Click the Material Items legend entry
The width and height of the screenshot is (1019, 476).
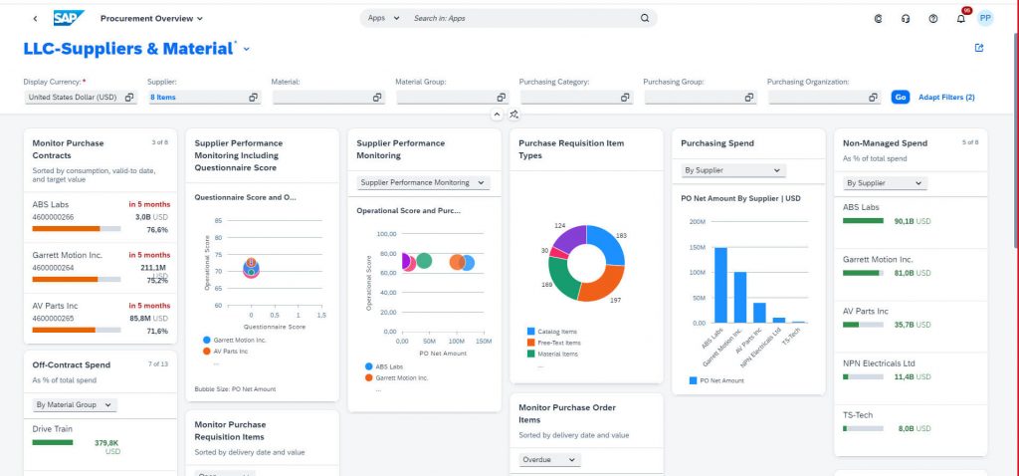[552, 354]
